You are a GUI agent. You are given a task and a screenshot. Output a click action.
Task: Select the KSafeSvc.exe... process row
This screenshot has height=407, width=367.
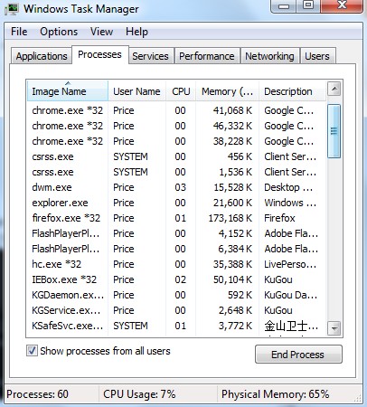coord(176,326)
